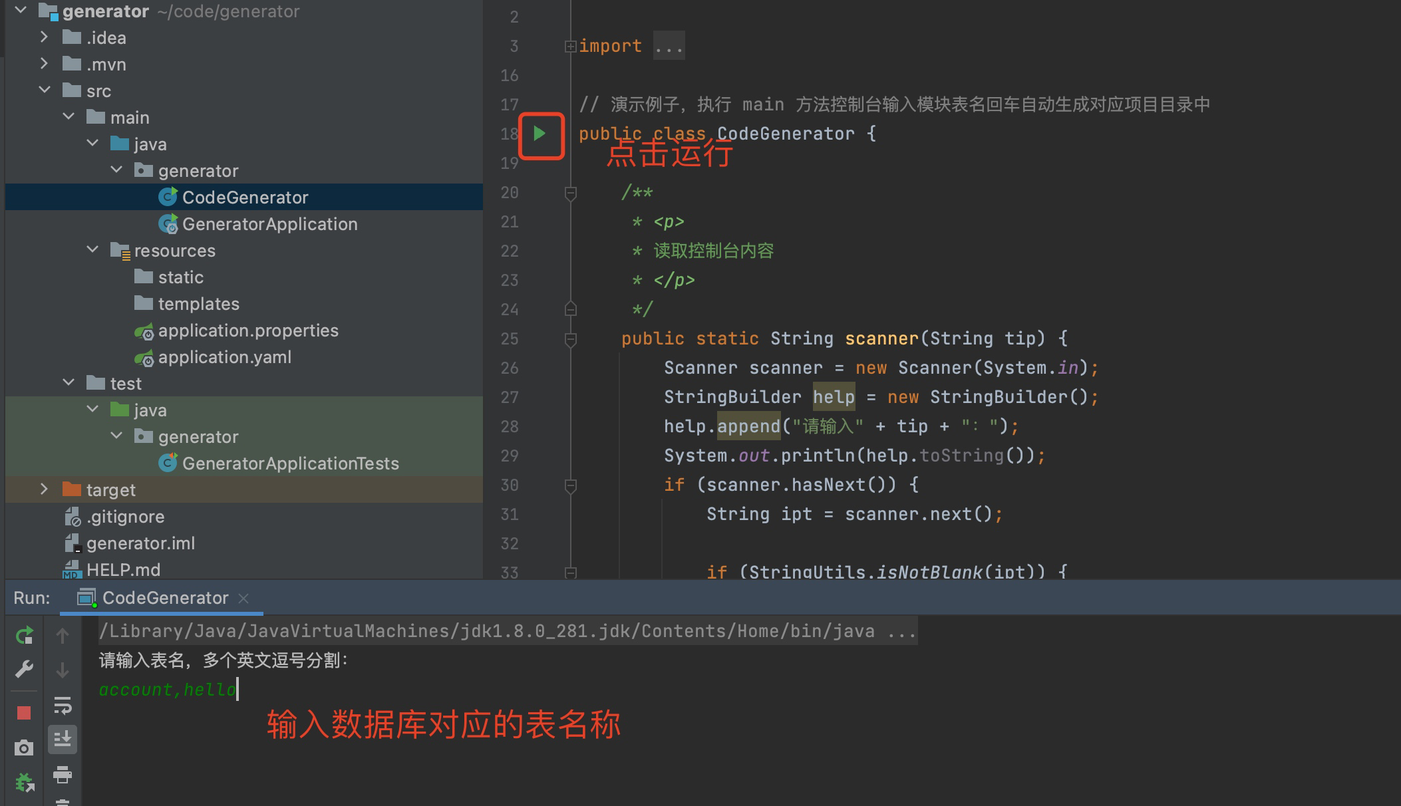1401x806 pixels.
Task: Click the console input line with account,hello
Action: (168, 690)
